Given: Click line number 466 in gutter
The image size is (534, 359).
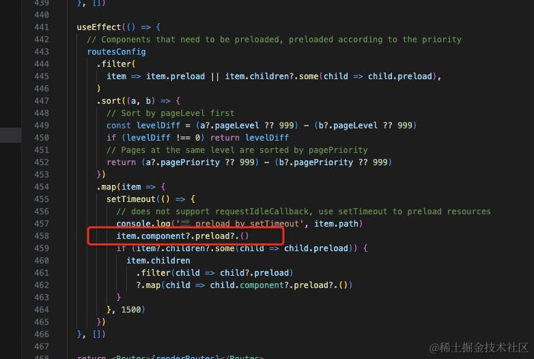Looking at the screenshot, I should [x=42, y=334].
